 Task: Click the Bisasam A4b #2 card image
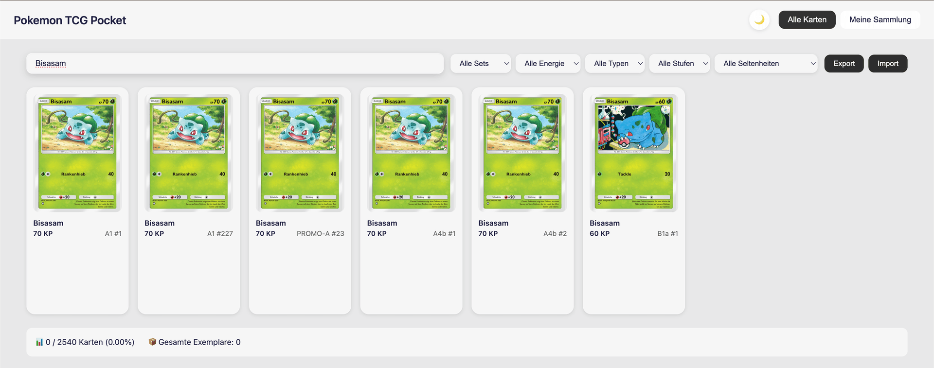[x=522, y=153]
